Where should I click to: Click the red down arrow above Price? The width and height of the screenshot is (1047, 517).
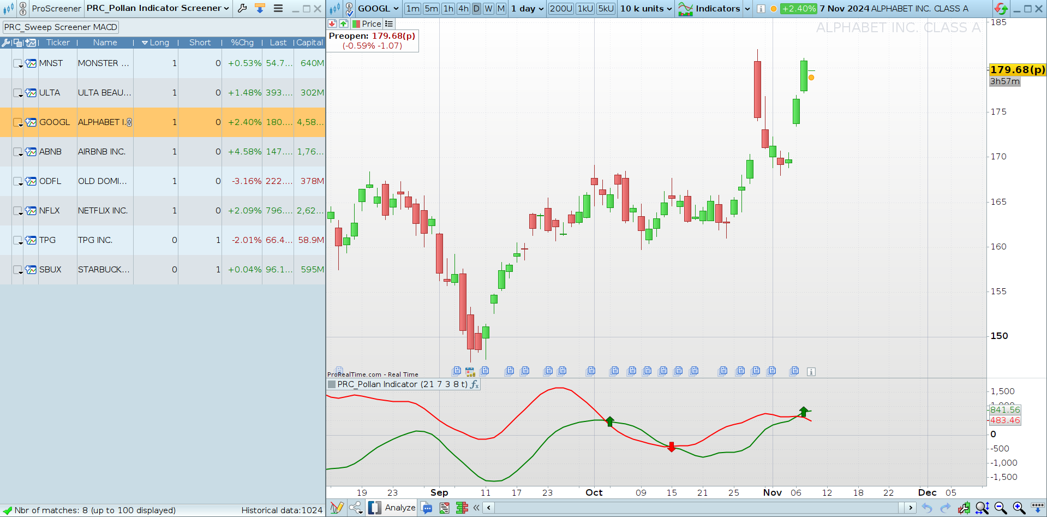(x=332, y=23)
